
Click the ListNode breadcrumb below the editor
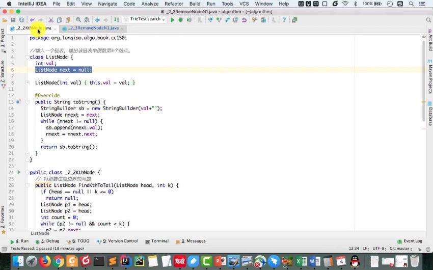coord(40,233)
